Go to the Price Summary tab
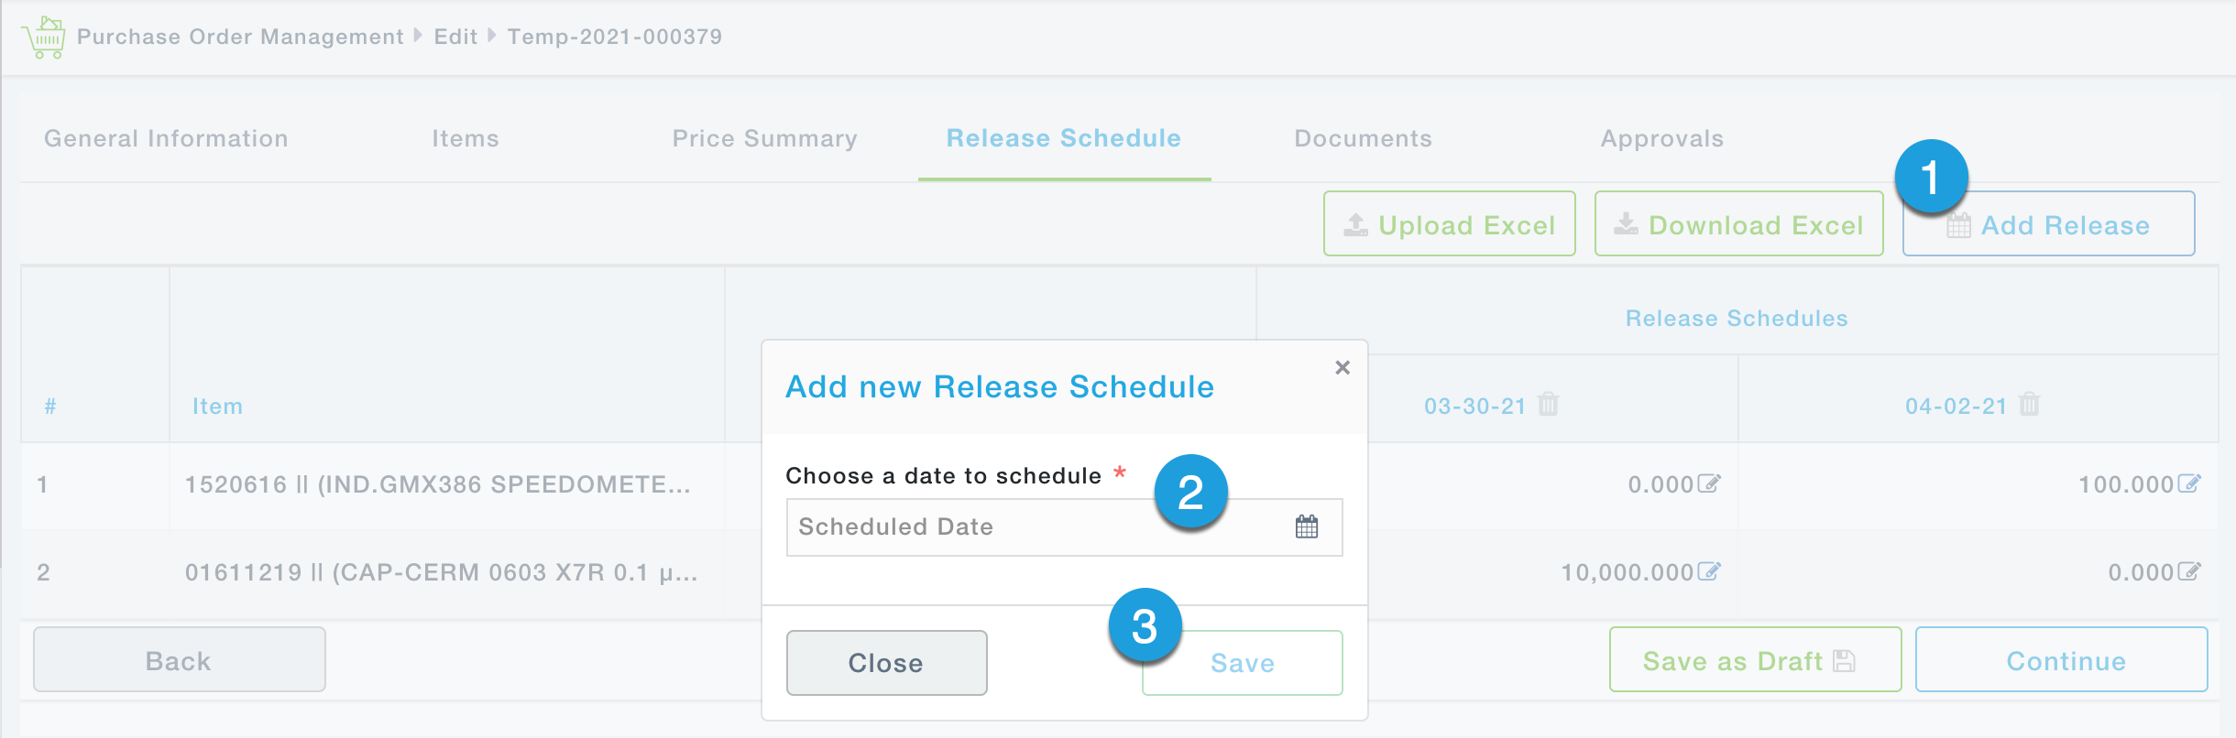Image resolution: width=2236 pixels, height=738 pixels. (x=764, y=138)
